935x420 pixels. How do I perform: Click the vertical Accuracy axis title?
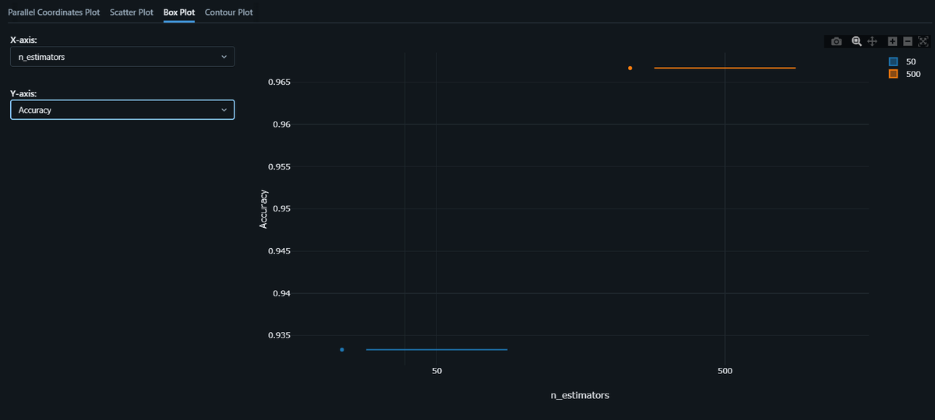coord(263,208)
